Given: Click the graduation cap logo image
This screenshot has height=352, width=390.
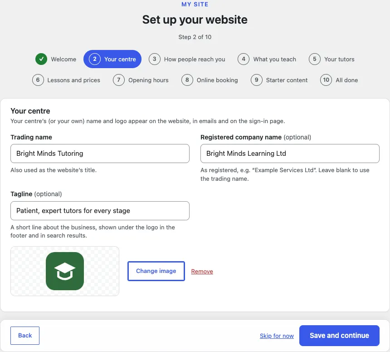Looking at the screenshot, I should coord(65,271).
